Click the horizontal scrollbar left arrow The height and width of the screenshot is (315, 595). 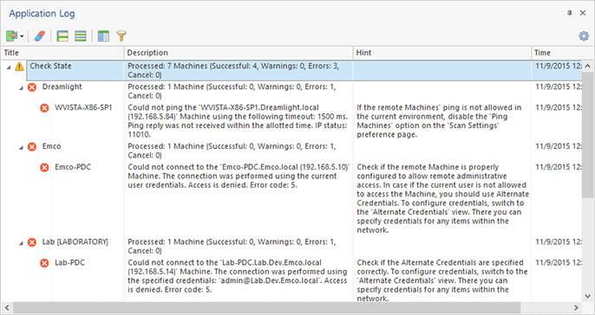tap(7, 307)
